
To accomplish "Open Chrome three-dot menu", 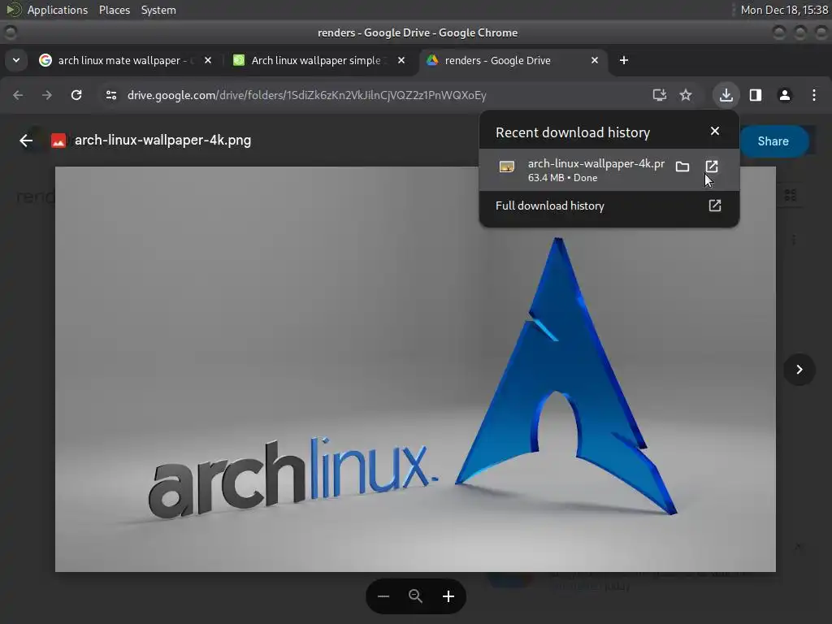I will [814, 95].
